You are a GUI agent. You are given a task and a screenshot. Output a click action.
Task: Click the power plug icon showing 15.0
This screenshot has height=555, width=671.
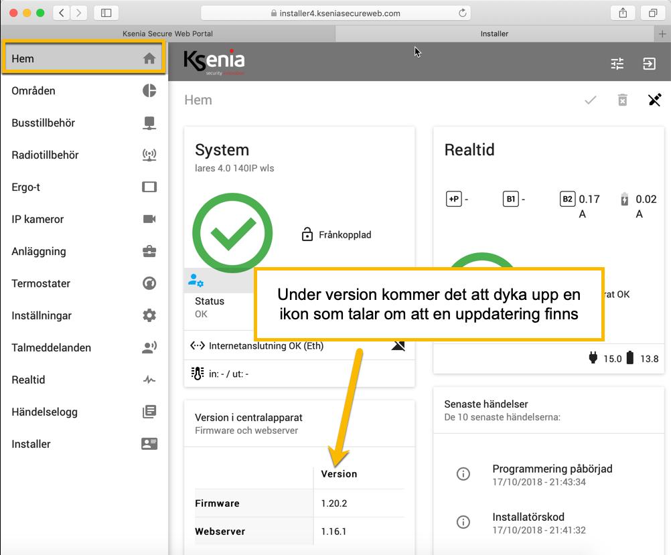click(593, 358)
